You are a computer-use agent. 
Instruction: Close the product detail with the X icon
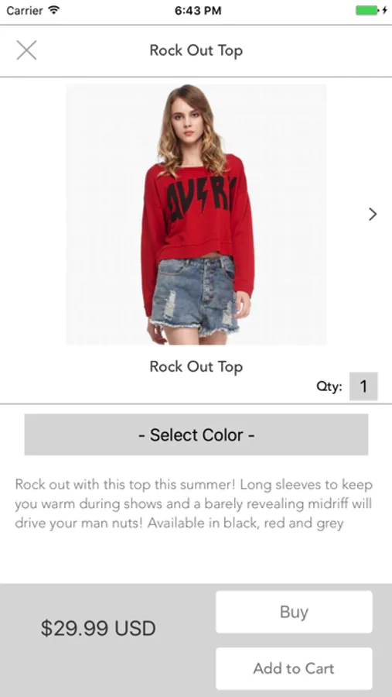click(26, 50)
